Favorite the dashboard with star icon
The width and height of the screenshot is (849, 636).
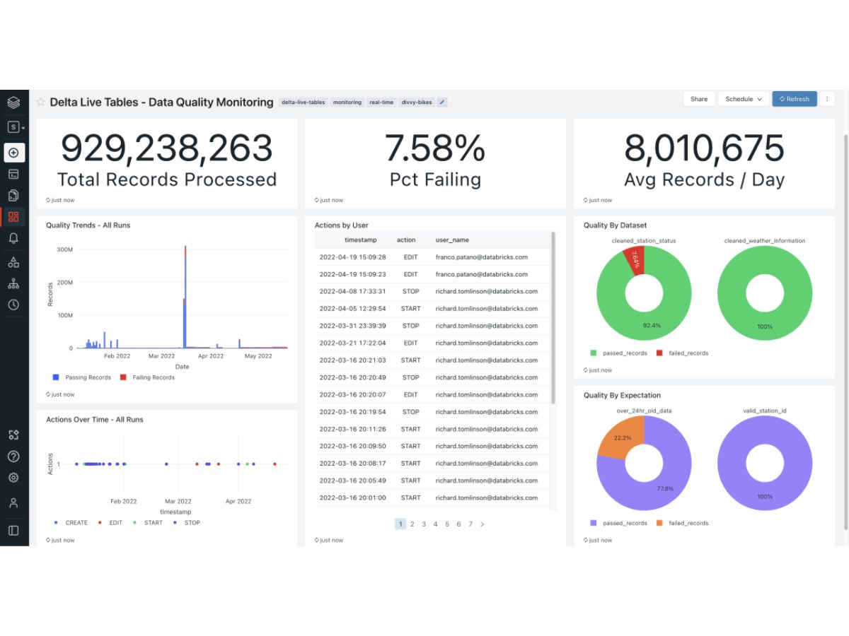click(x=41, y=102)
